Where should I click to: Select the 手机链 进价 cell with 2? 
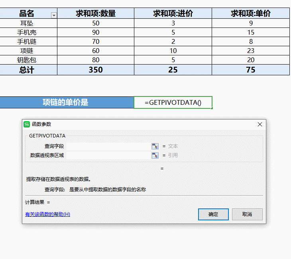click(173, 41)
